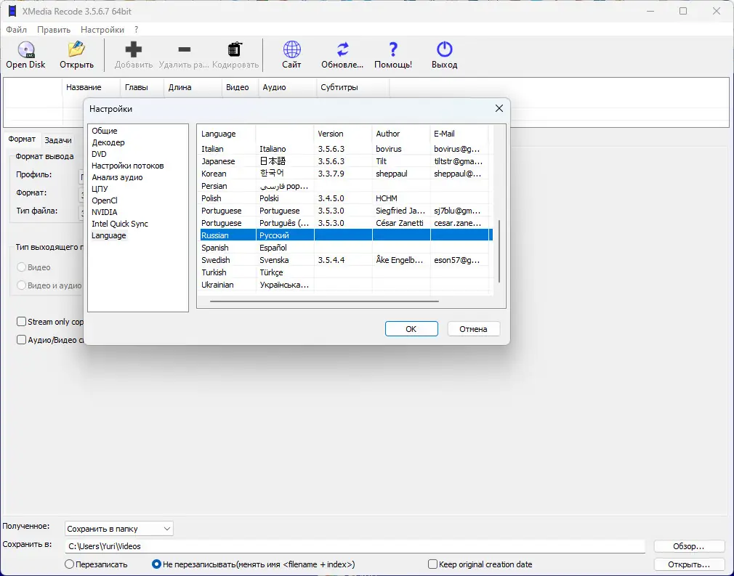The image size is (734, 576).
Task: Click the Название column header in main window
Action: point(92,87)
